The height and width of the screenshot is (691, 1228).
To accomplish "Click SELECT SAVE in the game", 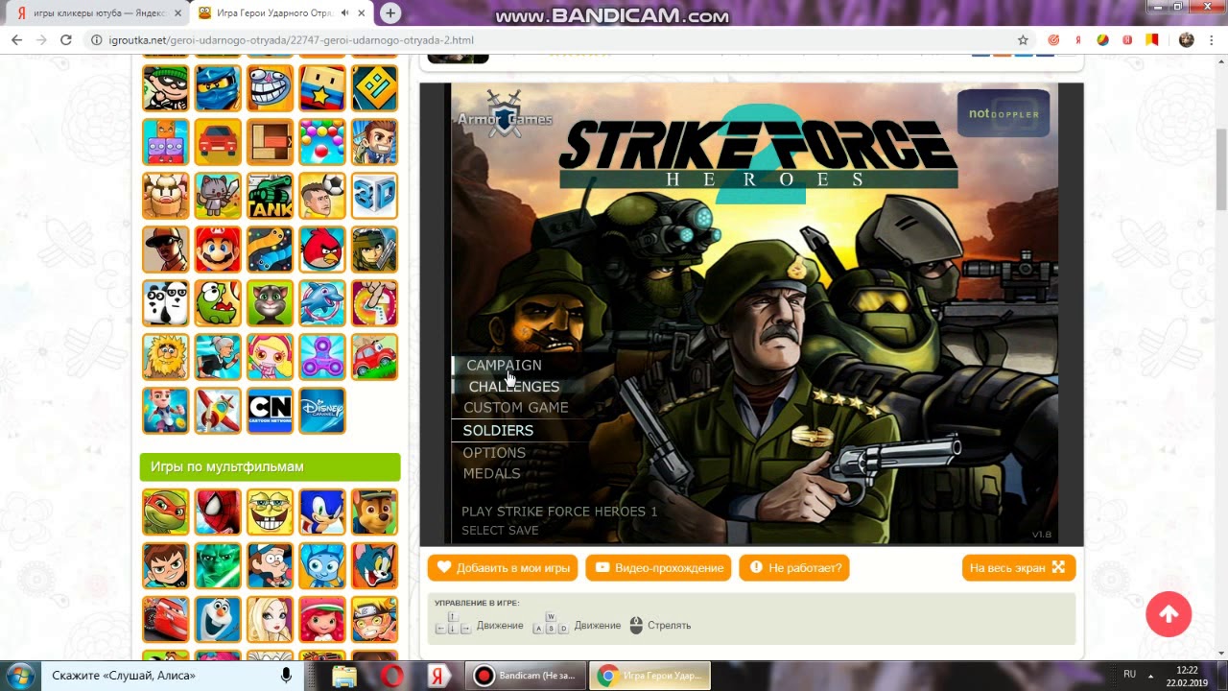I will click(x=500, y=531).
